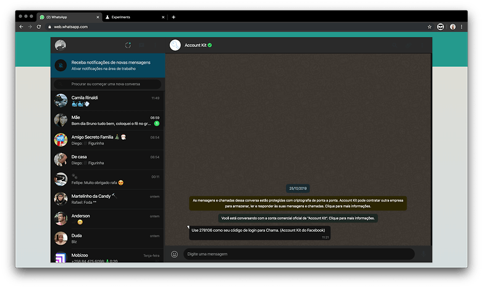The height and width of the screenshot is (288, 483).
Task: Close the WhatsApp tab
Action: tap(98, 17)
